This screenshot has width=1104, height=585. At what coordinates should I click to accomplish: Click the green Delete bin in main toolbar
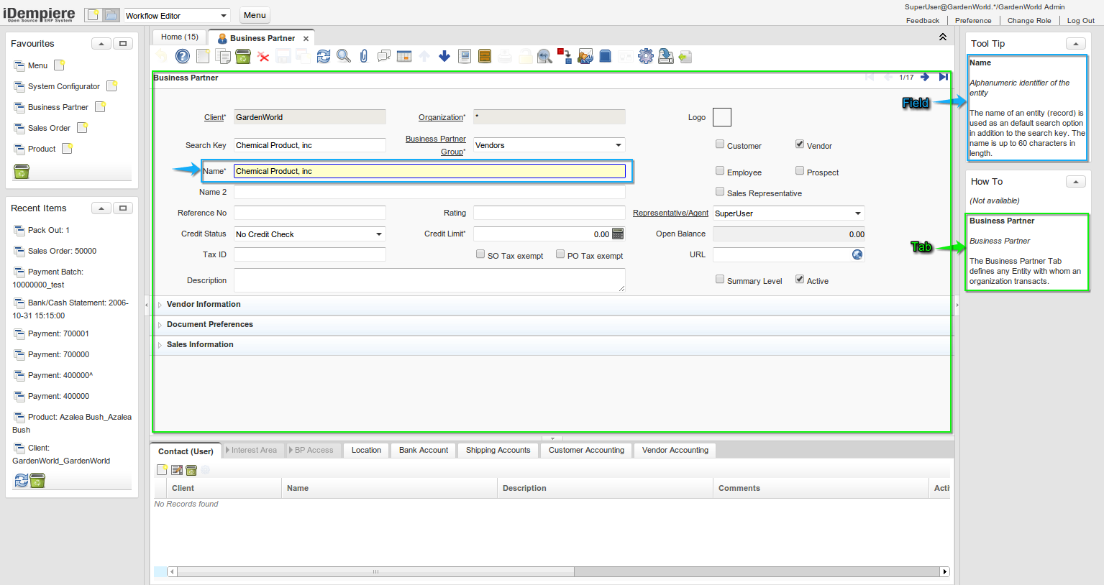243,56
